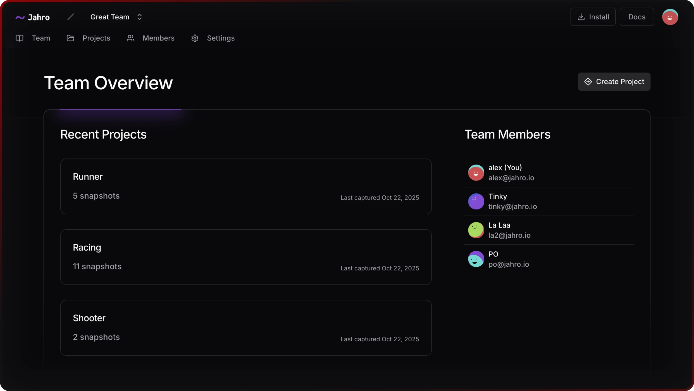
Task: Click the po@jahro.io email
Action: tap(509, 264)
